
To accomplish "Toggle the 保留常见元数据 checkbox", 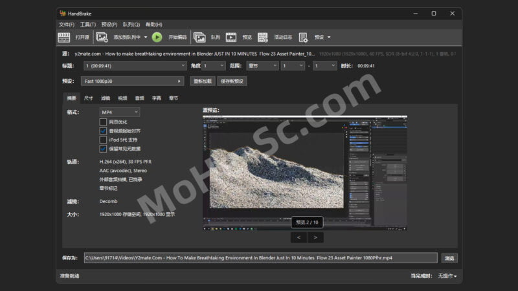I will pyautogui.click(x=103, y=149).
